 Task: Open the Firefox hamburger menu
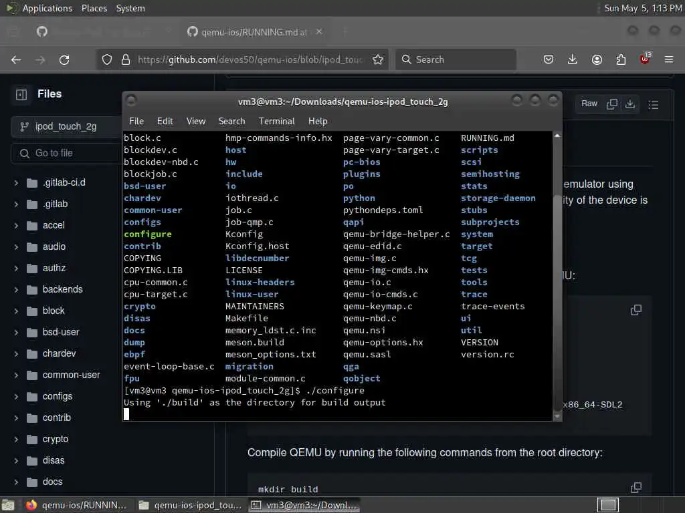tap(669, 59)
